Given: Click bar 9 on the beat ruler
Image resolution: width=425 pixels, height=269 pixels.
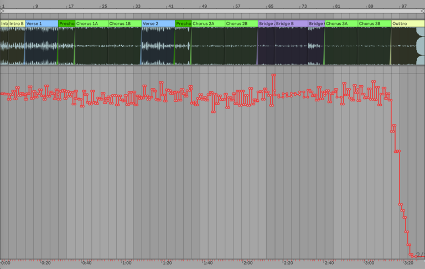Looking at the screenshot, I should [x=36, y=6].
